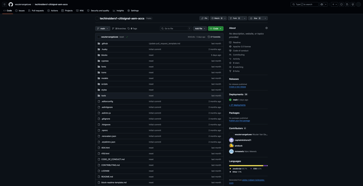Viewport: 363px width, 186px height.
Task: Open the cypress folder
Action: click(x=105, y=61)
